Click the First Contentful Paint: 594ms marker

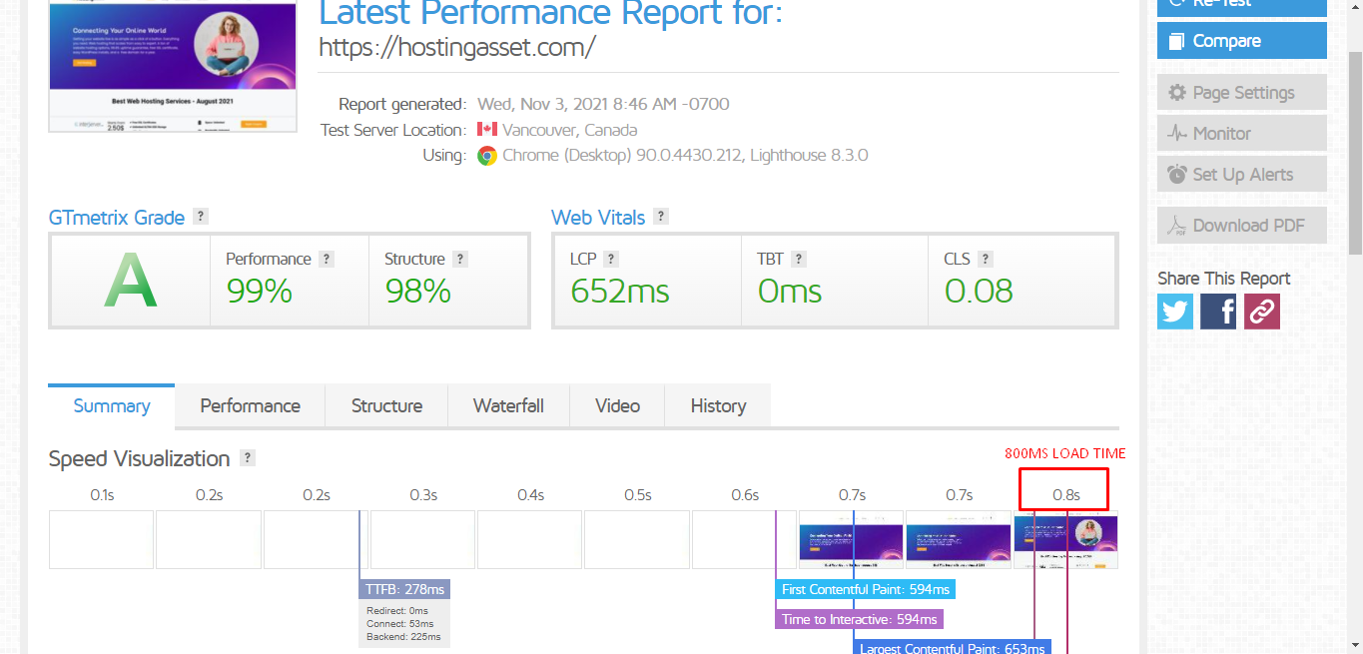tap(866, 589)
